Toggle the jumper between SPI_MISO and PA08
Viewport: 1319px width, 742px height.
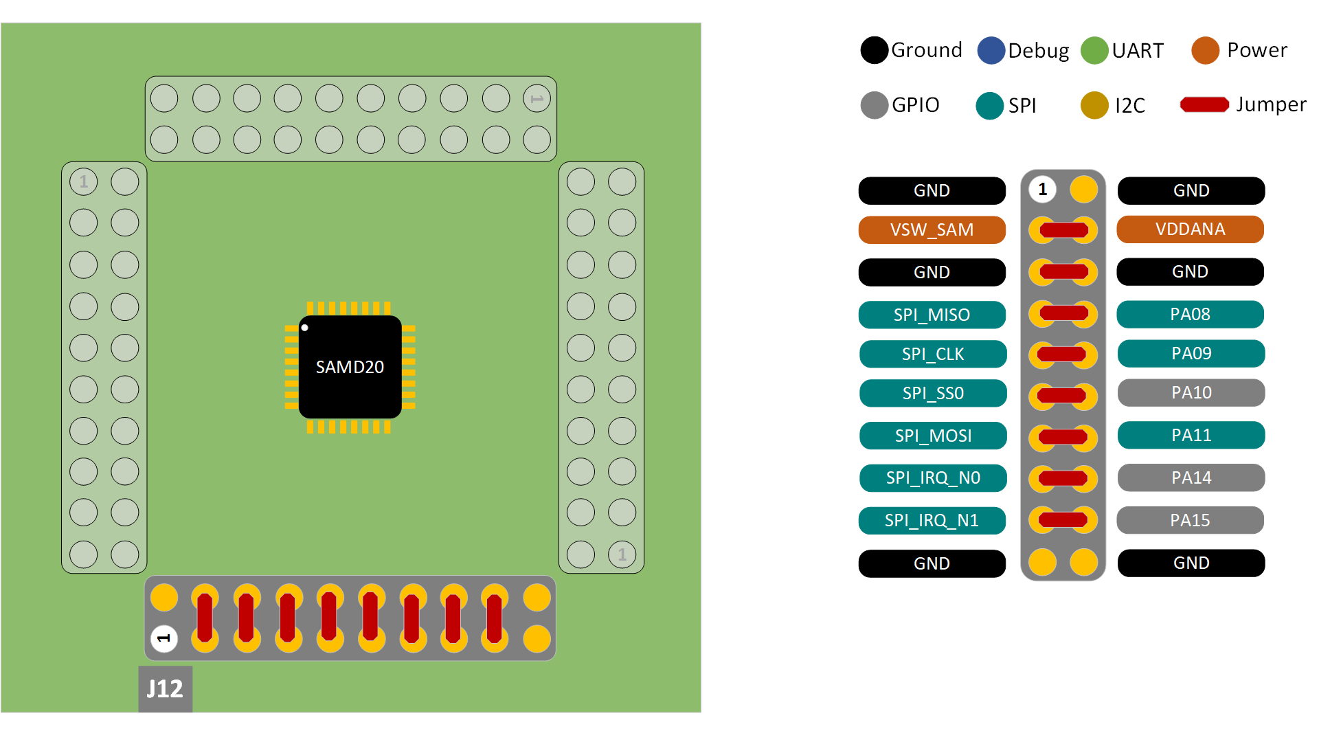point(1062,314)
